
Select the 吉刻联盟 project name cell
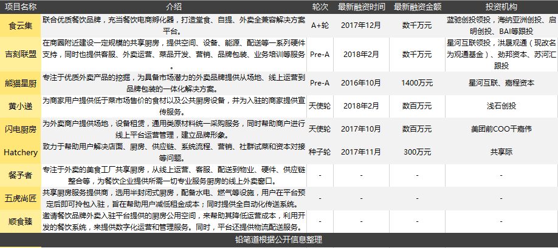21,55
